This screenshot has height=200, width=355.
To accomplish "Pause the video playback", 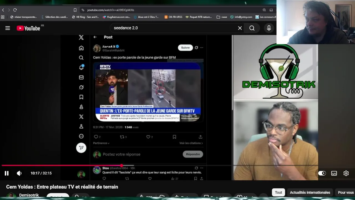I will [x=7, y=173].
